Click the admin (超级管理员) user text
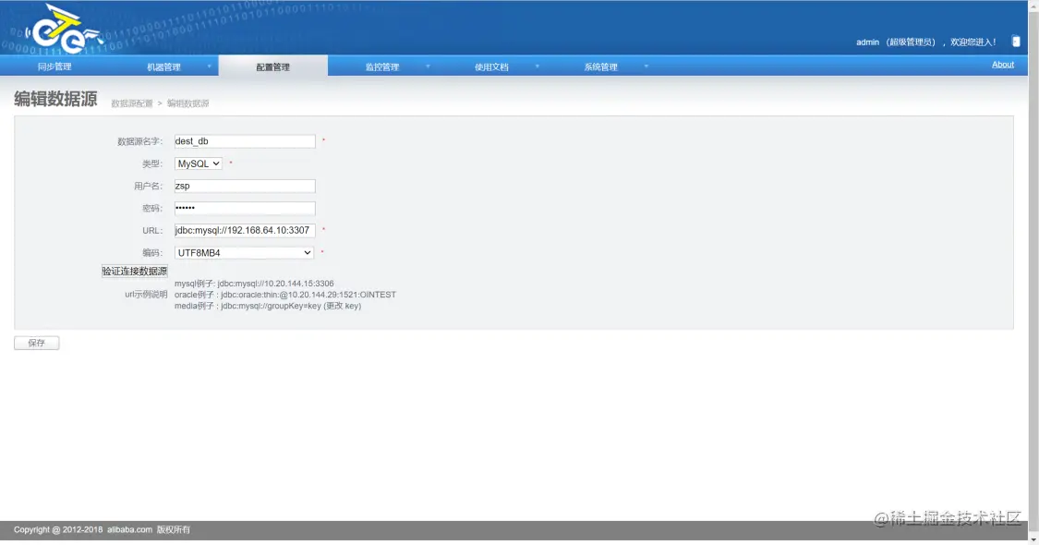1039x545 pixels. point(896,42)
